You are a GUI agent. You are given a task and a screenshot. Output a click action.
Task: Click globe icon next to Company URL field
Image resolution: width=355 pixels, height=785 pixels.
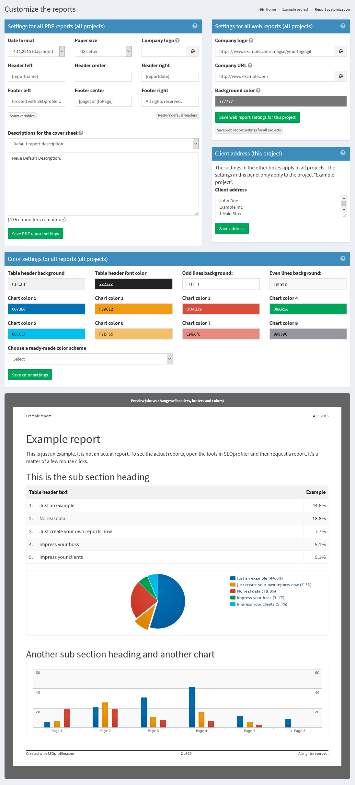341,76
